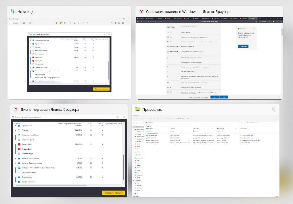Click the Ножницы scissors app icon
This screenshot has width=293, height=204.
click(x=13, y=12)
